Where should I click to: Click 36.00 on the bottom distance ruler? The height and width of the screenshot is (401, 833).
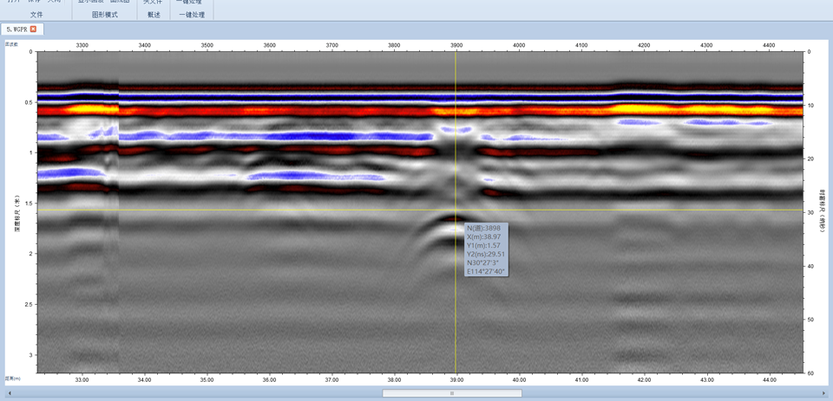click(269, 379)
